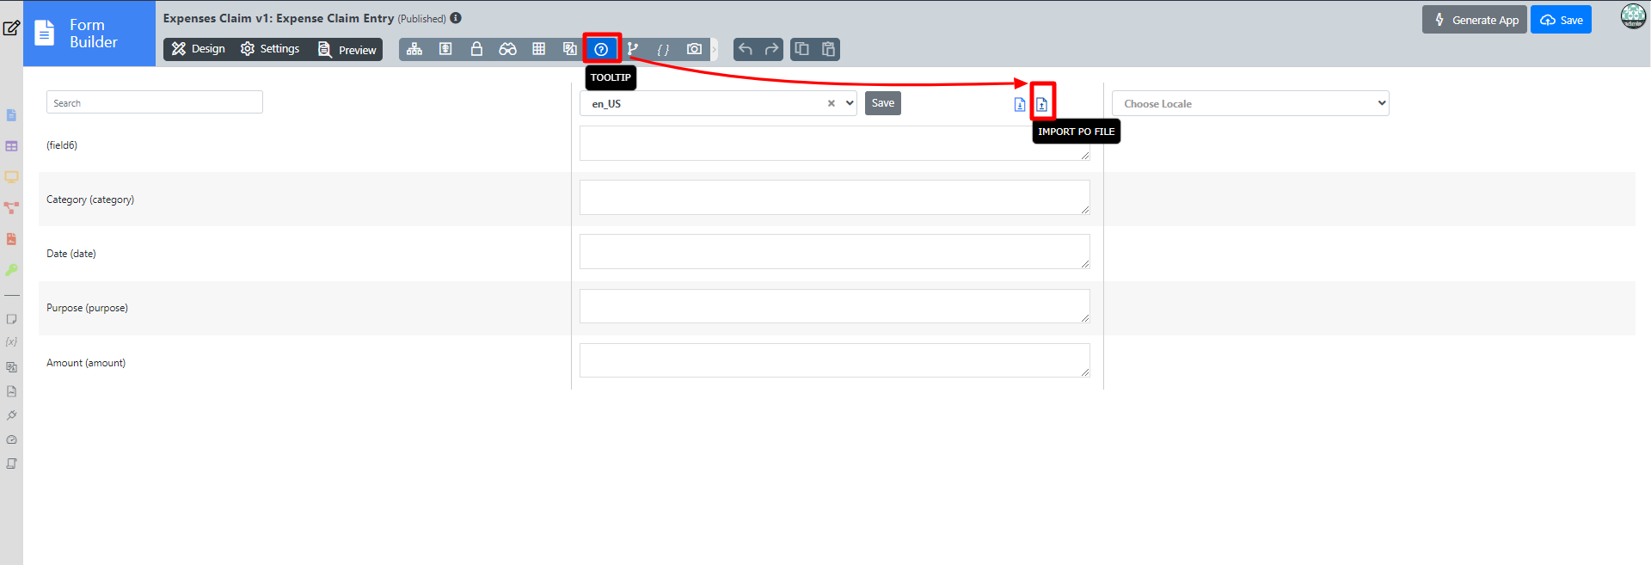1651x565 pixels.
Task: Click the Category tooltip text area
Action: (x=835, y=198)
